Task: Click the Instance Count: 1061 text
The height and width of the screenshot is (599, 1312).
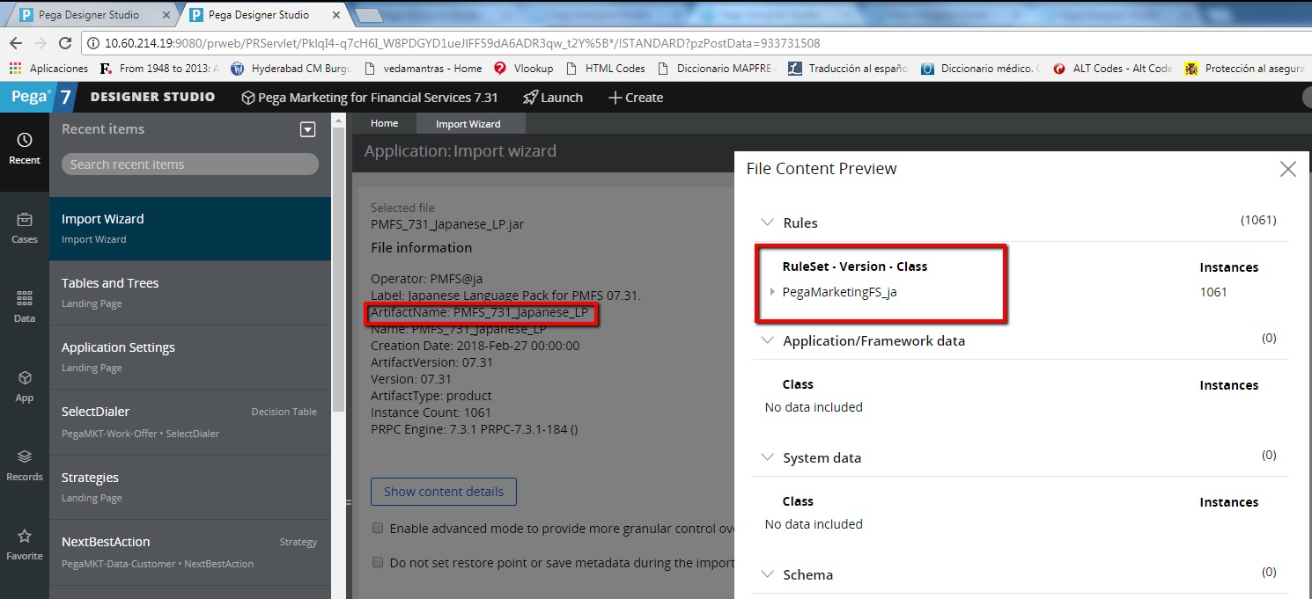Action: click(431, 413)
